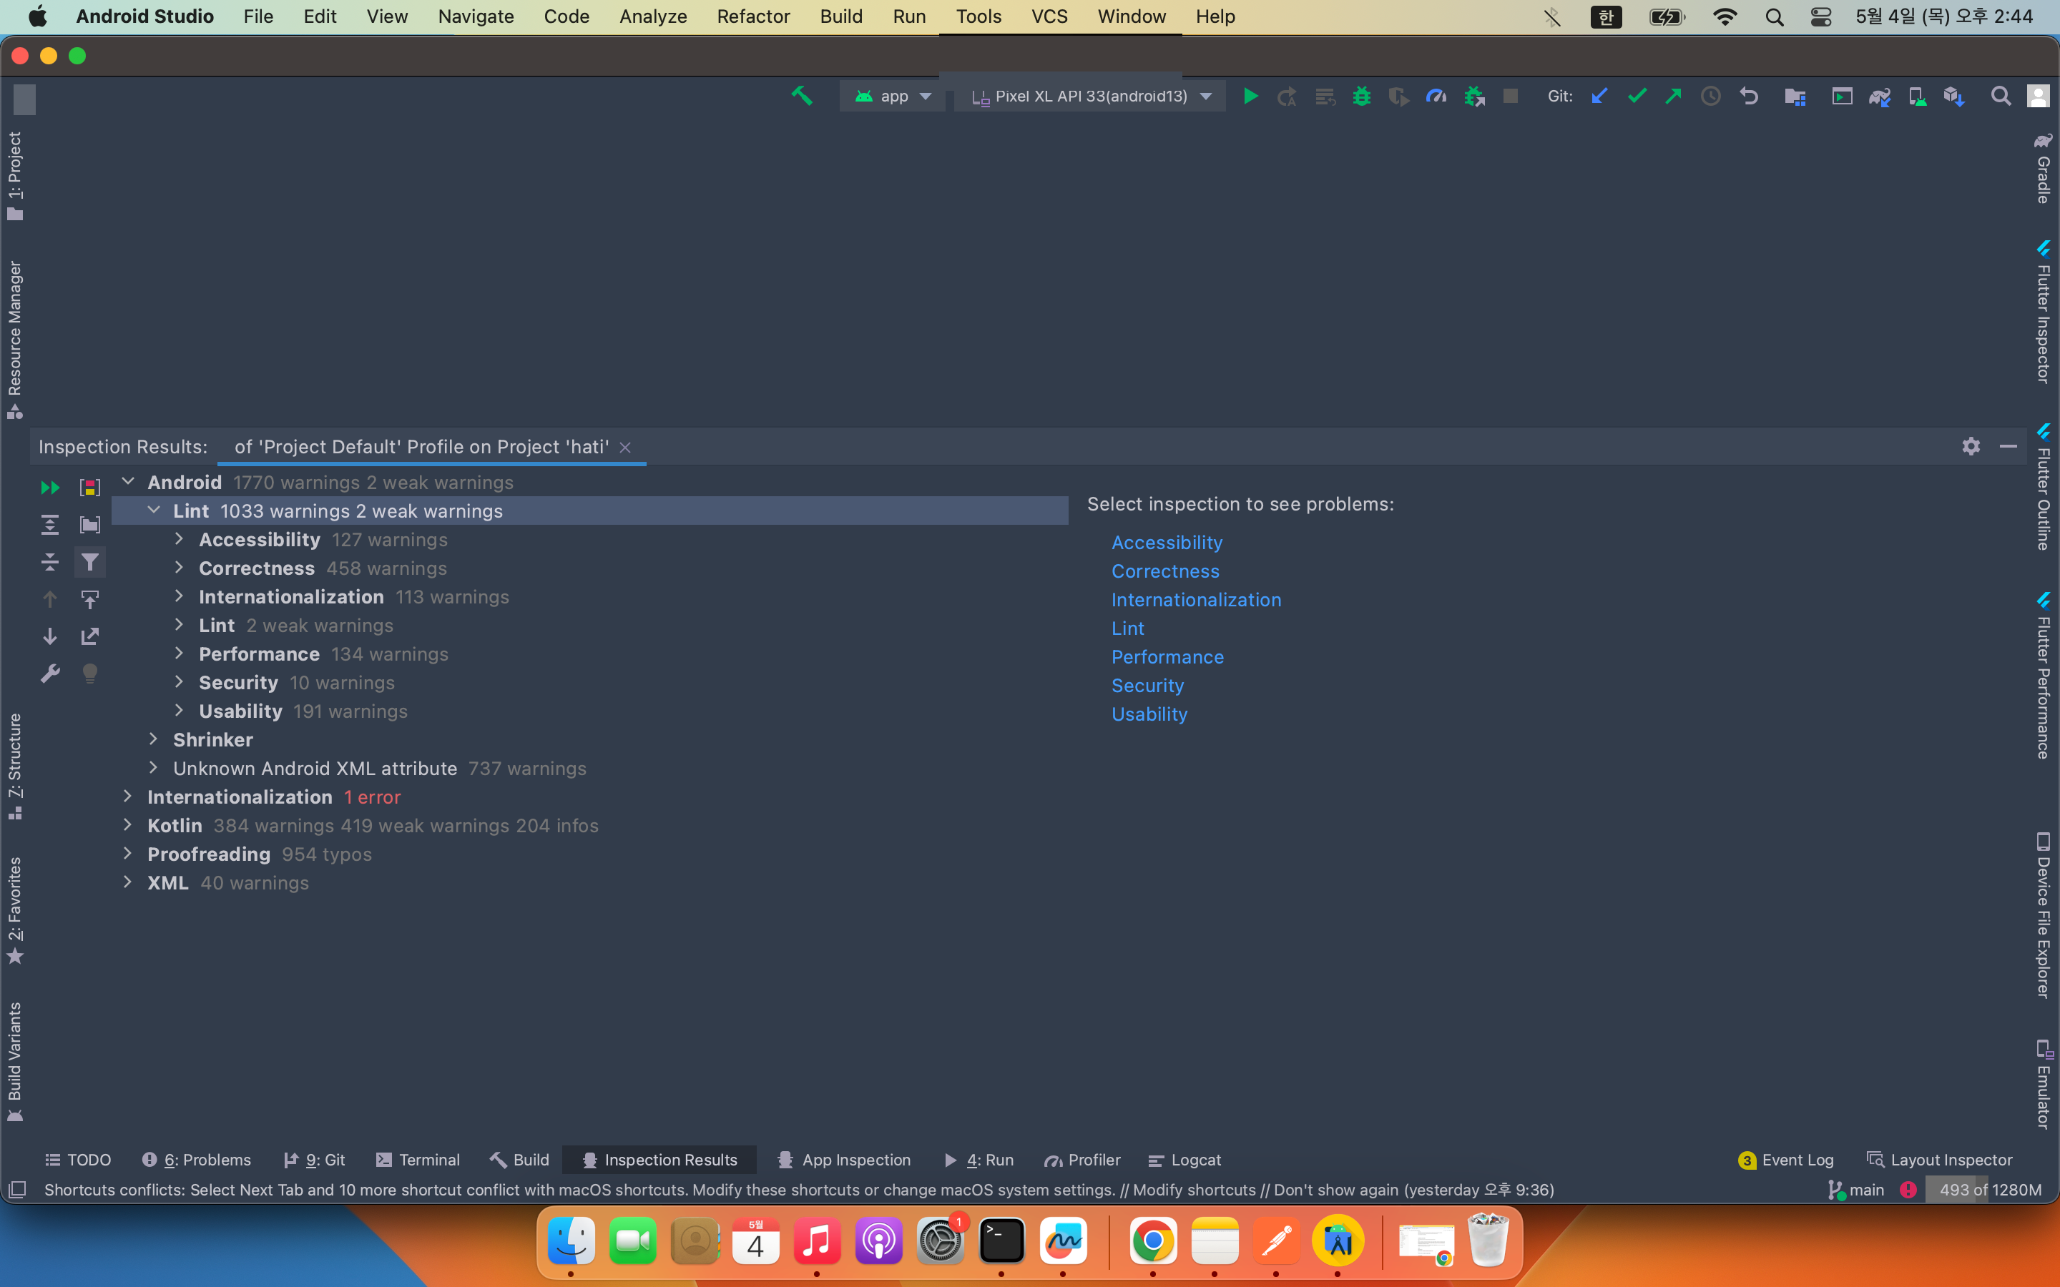
Task: Click the Git update project blue arrow
Action: coord(1599,97)
